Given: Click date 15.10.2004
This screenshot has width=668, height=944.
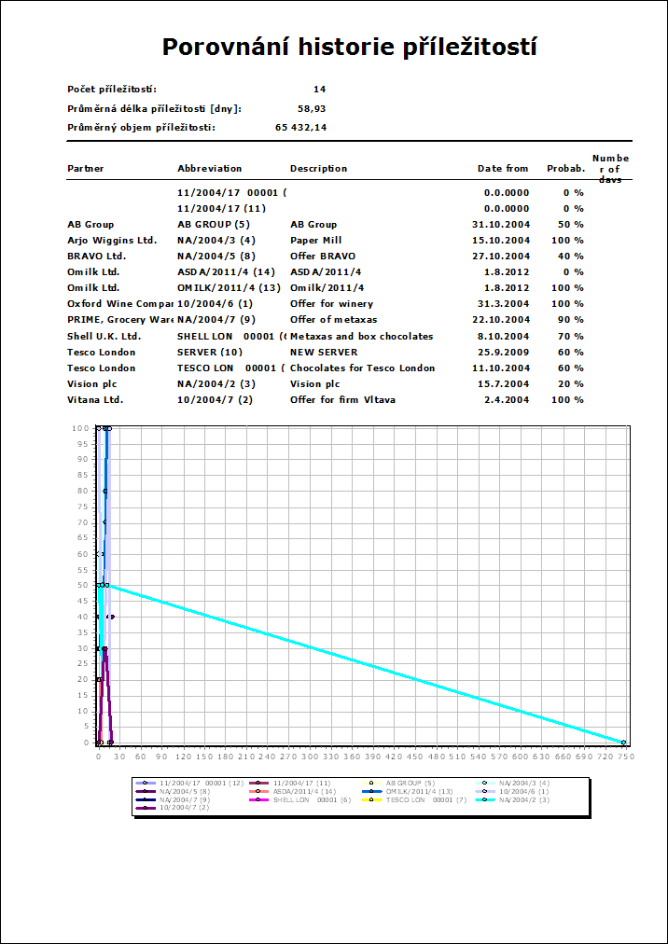Looking at the screenshot, I should [501, 241].
